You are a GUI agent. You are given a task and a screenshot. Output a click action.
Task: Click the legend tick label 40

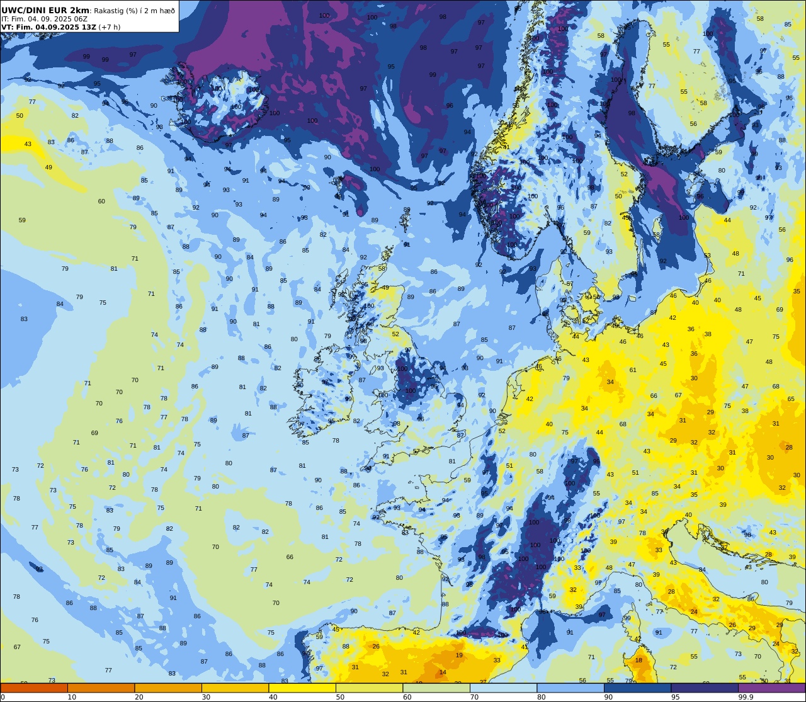(x=273, y=697)
